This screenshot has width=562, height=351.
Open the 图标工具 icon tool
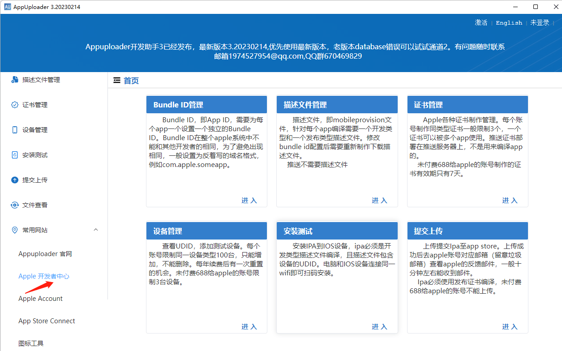(30, 343)
